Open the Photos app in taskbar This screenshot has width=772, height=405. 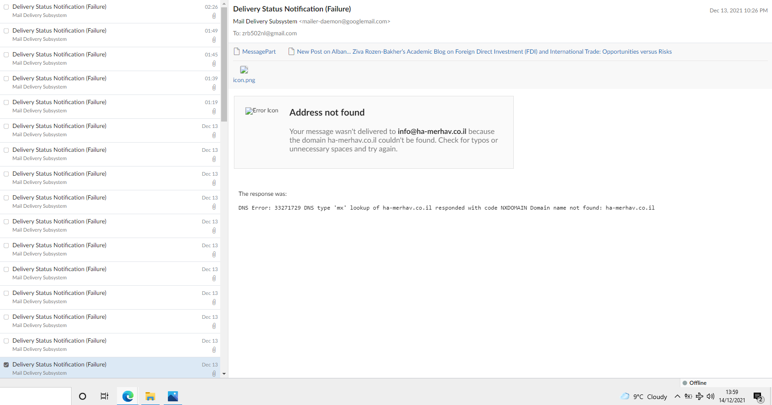172,396
